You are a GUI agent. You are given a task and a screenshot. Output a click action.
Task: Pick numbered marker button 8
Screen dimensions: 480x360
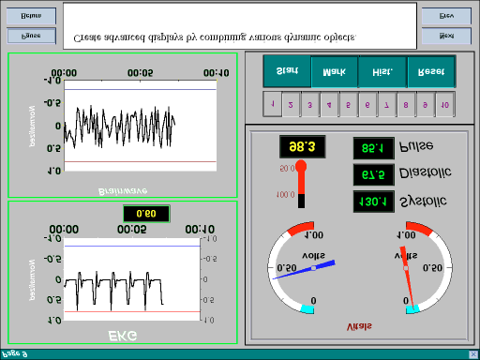pyautogui.click(x=406, y=105)
